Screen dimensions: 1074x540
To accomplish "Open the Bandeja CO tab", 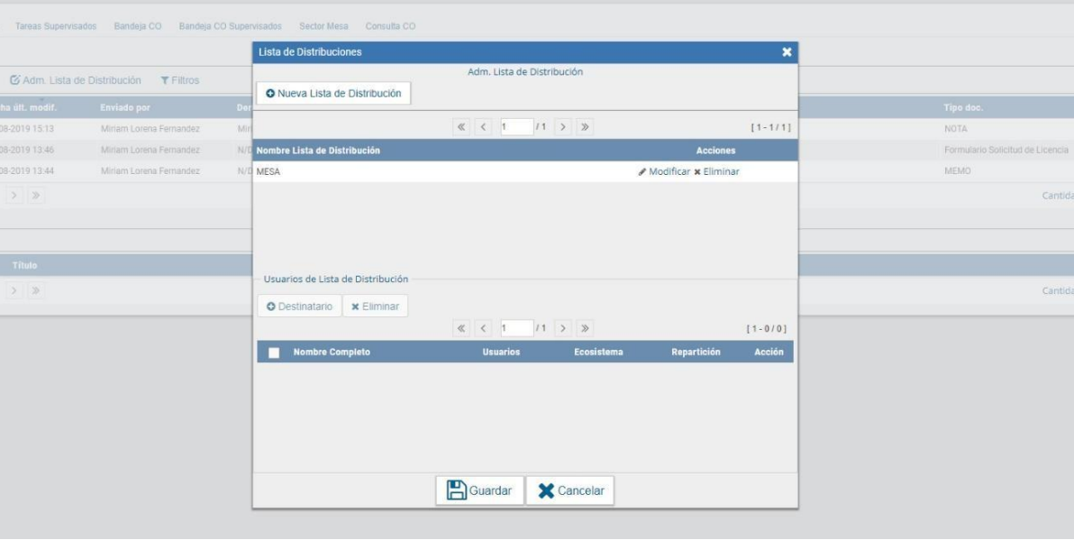I will pyautogui.click(x=138, y=24).
